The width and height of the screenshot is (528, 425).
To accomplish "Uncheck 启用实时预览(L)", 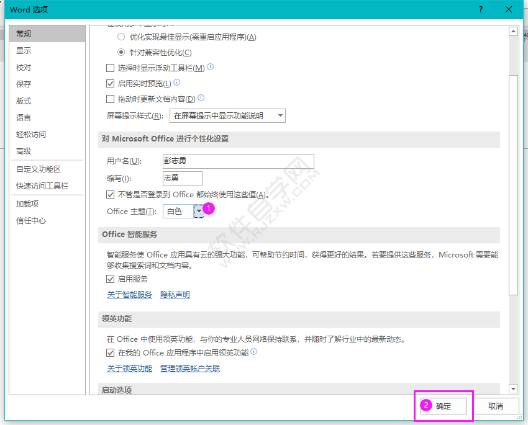I will (110, 83).
